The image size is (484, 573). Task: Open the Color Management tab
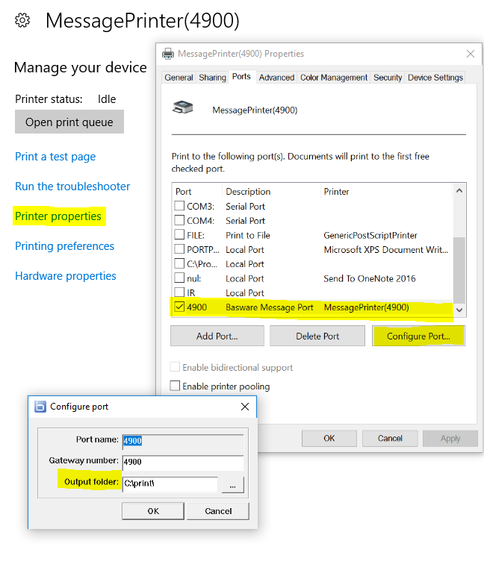[334, 78]
